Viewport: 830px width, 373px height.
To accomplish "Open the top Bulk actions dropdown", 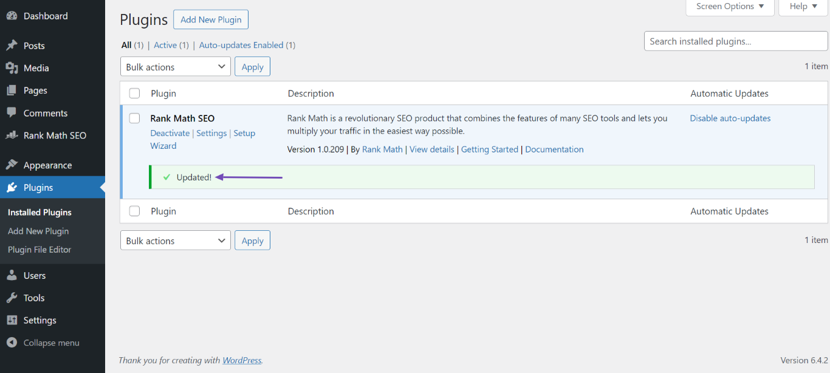I will click(x=176, y=67).
